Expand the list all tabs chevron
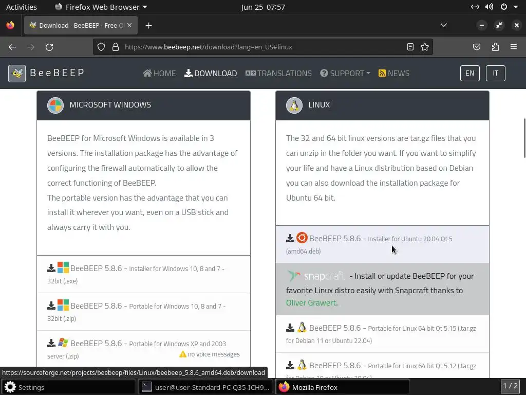This screenshot has height=395, width=526. [x=443, y=25]
